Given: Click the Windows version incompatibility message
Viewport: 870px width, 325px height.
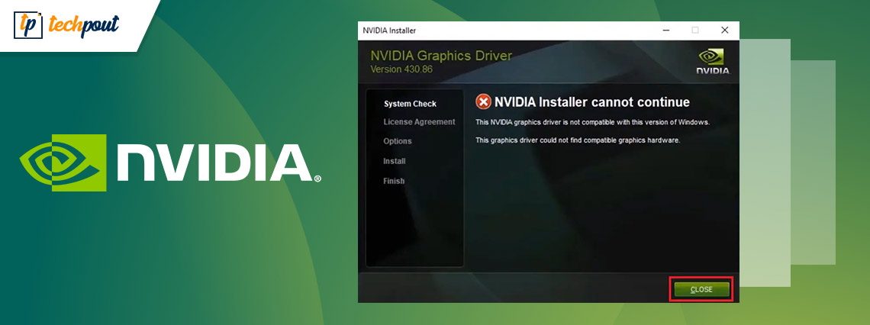Looking at the screenshot, I should [592, 122].
